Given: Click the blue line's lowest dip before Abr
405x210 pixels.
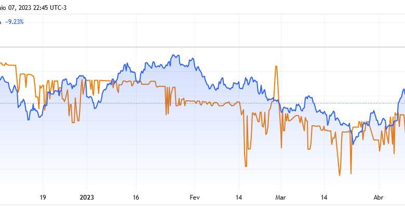Looking at the screenshot, I should (354, 144).
